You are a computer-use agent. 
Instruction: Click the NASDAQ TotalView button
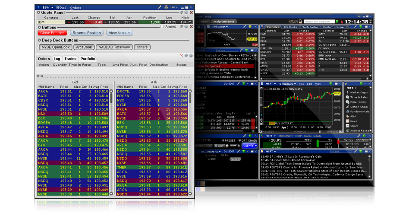tap(114, 47)
